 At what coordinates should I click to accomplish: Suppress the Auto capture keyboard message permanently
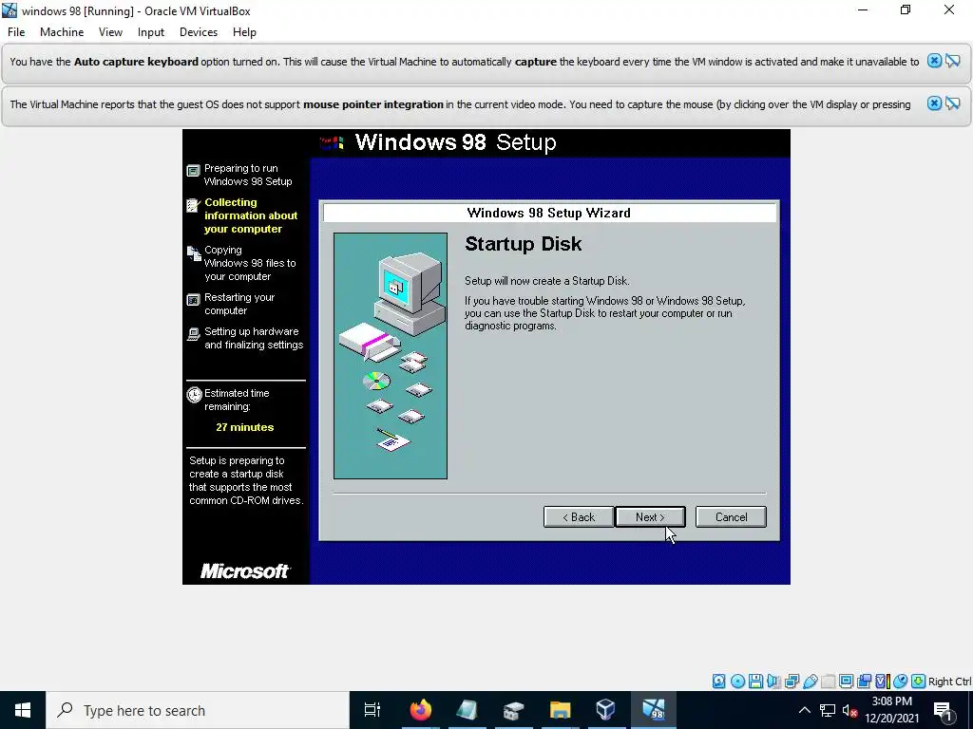point(953,61)
